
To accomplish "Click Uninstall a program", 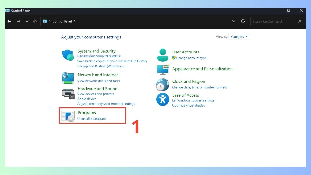I will click(91, 118).
